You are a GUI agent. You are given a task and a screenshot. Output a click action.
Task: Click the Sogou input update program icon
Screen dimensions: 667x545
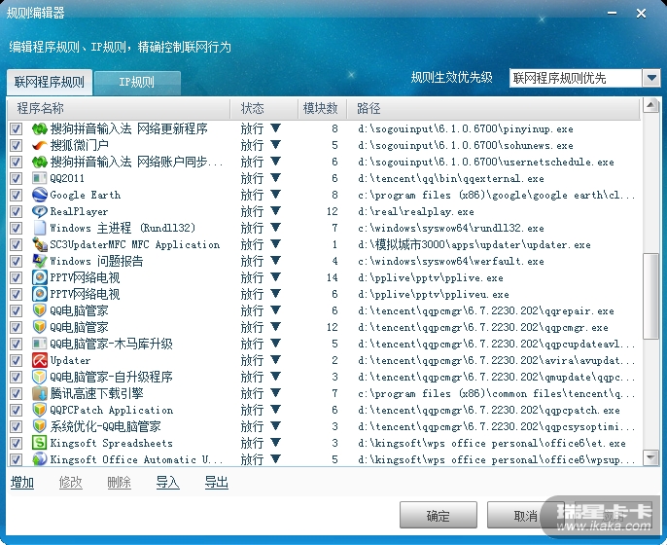tap(40, 128)
